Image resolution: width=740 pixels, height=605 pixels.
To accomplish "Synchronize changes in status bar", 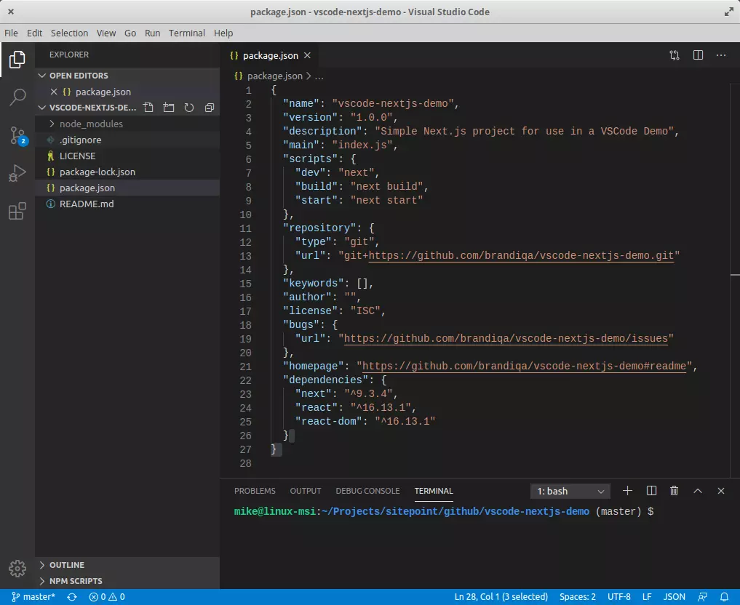I will 72,597.
